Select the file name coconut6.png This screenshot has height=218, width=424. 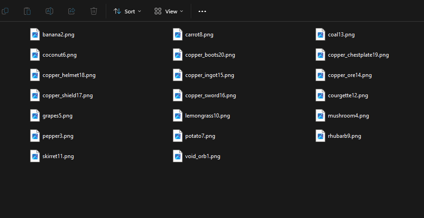tap(60, 55)
